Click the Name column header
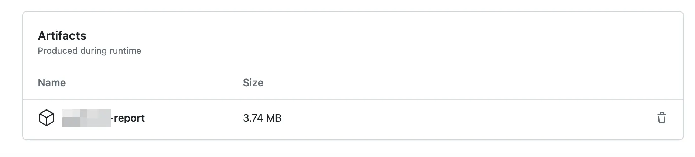The width and height of the screenshot is (695, 157). (52, 83)
